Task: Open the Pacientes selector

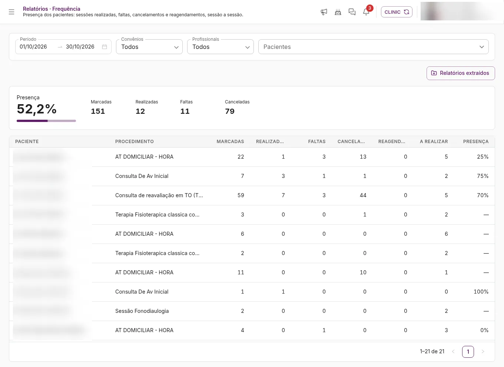Action: pos(374,47)
